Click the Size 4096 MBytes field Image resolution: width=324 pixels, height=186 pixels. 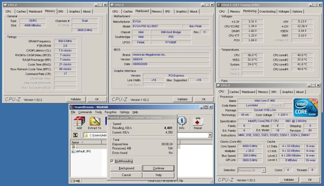33,25
